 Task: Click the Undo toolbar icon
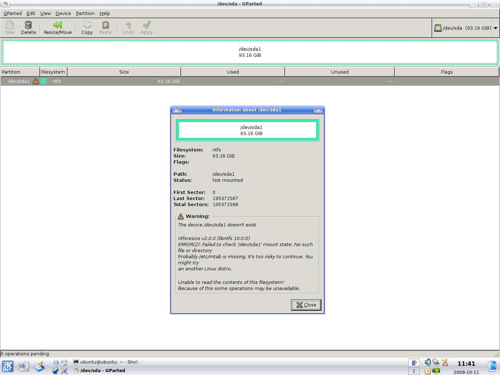coord(128,27)
